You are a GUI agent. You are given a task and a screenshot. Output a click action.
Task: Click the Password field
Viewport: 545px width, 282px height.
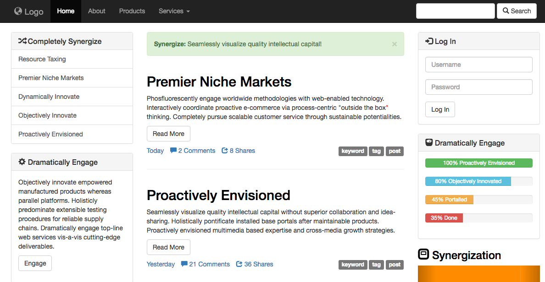pos(478,87)
